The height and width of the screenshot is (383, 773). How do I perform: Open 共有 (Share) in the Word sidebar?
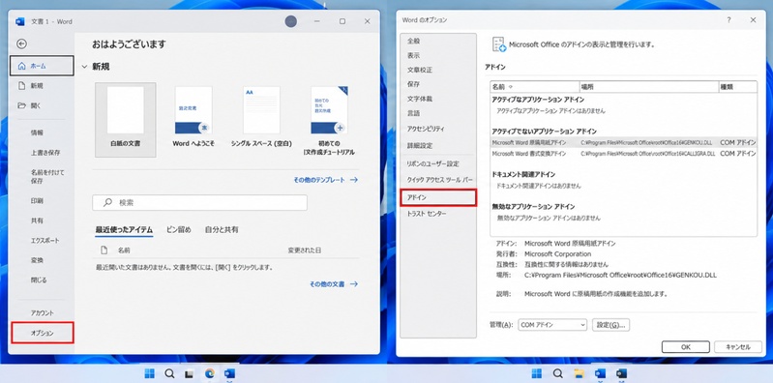click(x=37, y=221)
